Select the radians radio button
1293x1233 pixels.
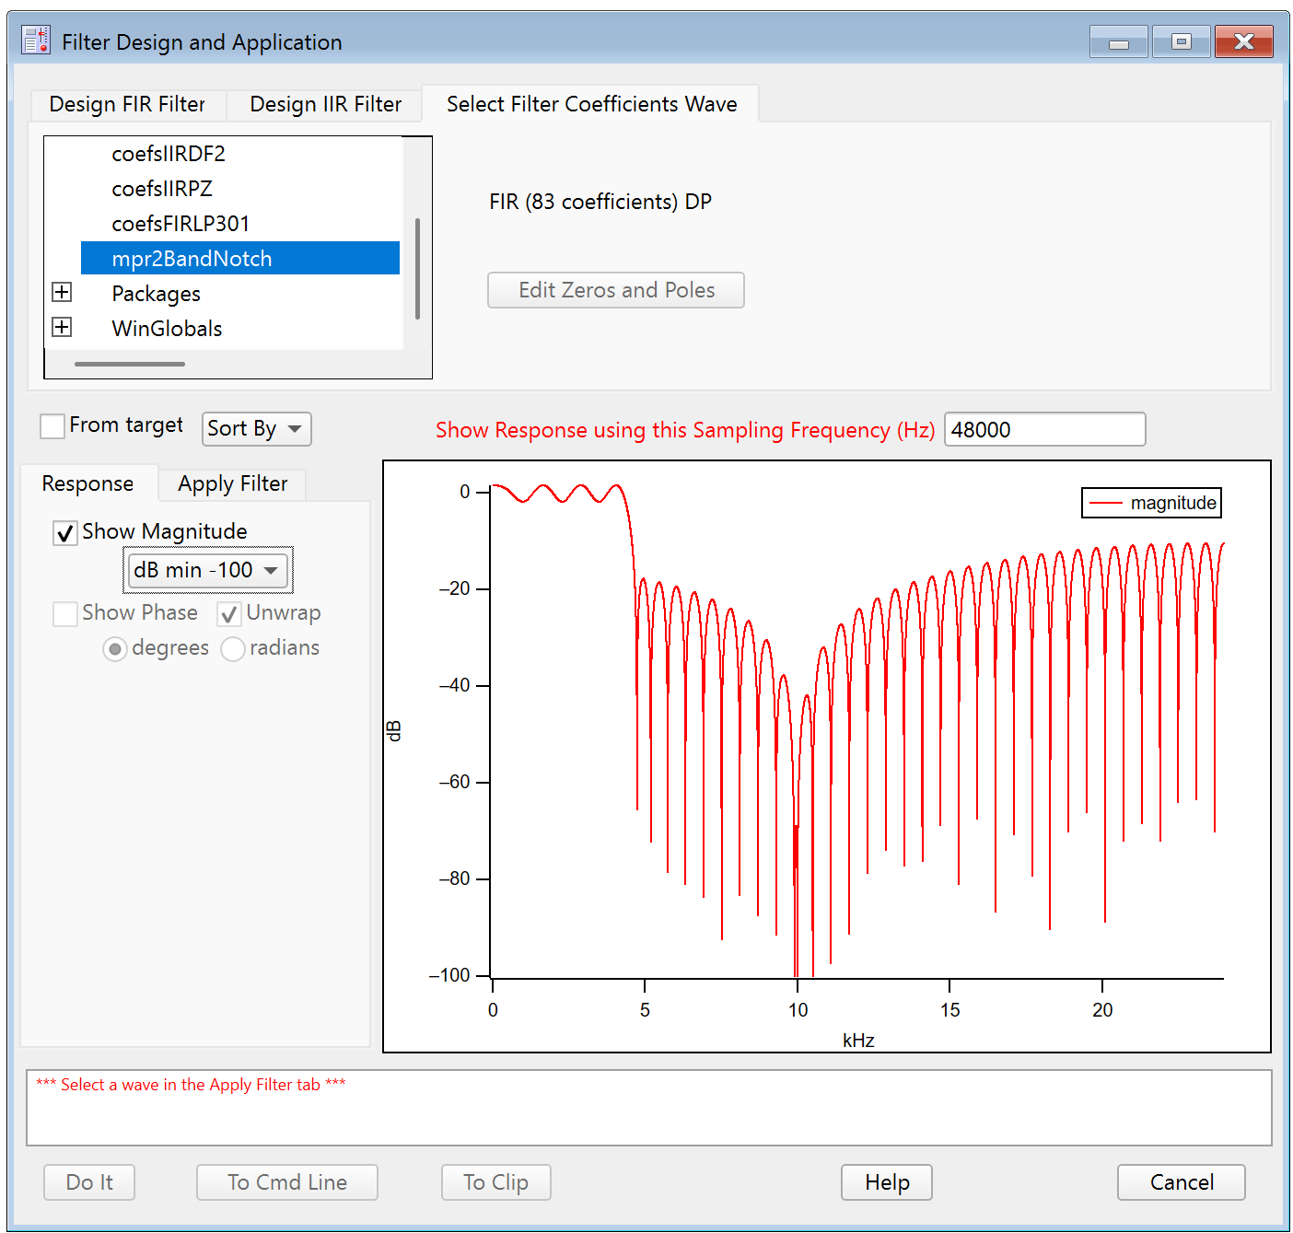(x=233, y=649)
